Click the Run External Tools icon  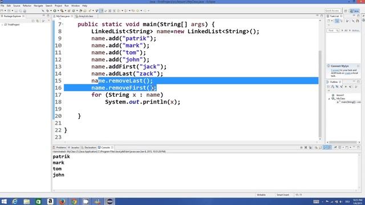click(62, 11)
